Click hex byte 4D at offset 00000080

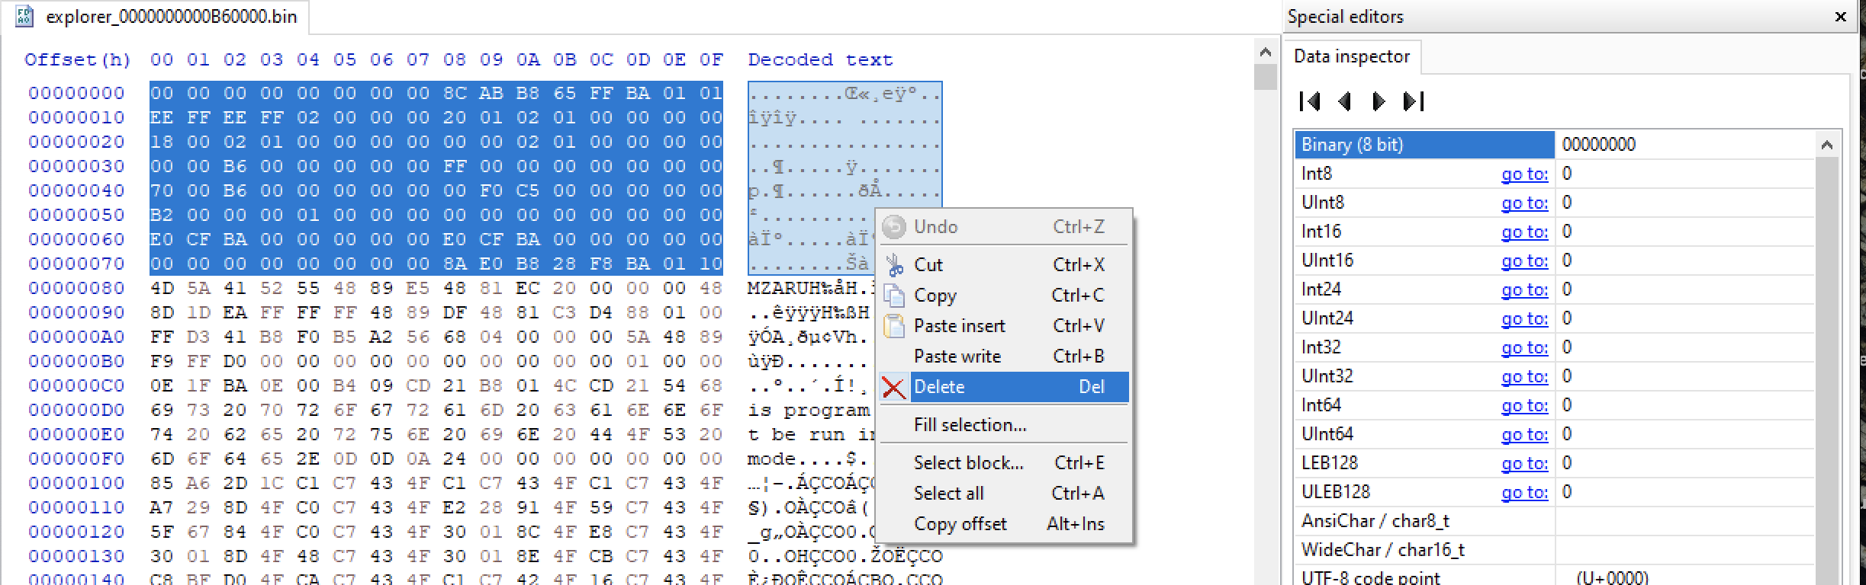coord(162,288)
